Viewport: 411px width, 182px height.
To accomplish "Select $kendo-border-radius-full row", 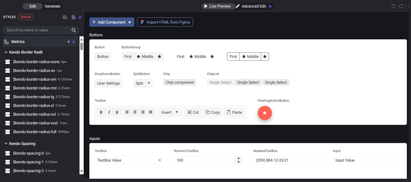I will (42, 132).
